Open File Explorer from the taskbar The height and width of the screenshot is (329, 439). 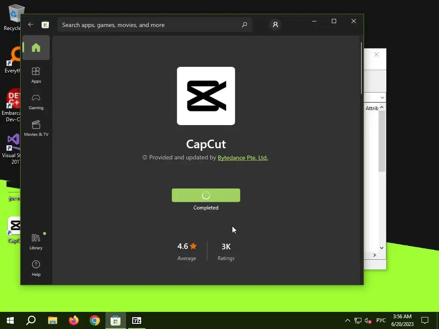(x=52, y=320)
